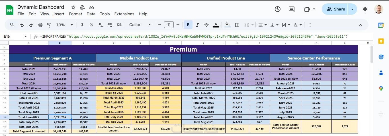
Task: Open the Format menu
Action: (x=75, y=14)
